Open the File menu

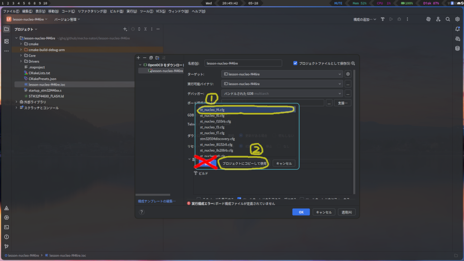(11, 11)
